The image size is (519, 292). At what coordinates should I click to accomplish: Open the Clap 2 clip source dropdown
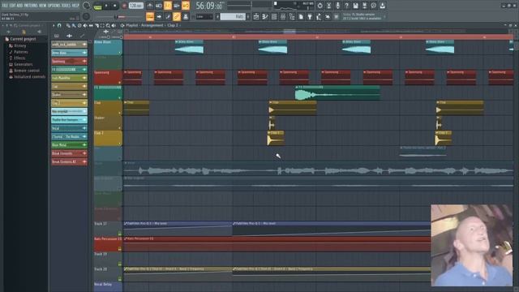[x=174, y=25]
